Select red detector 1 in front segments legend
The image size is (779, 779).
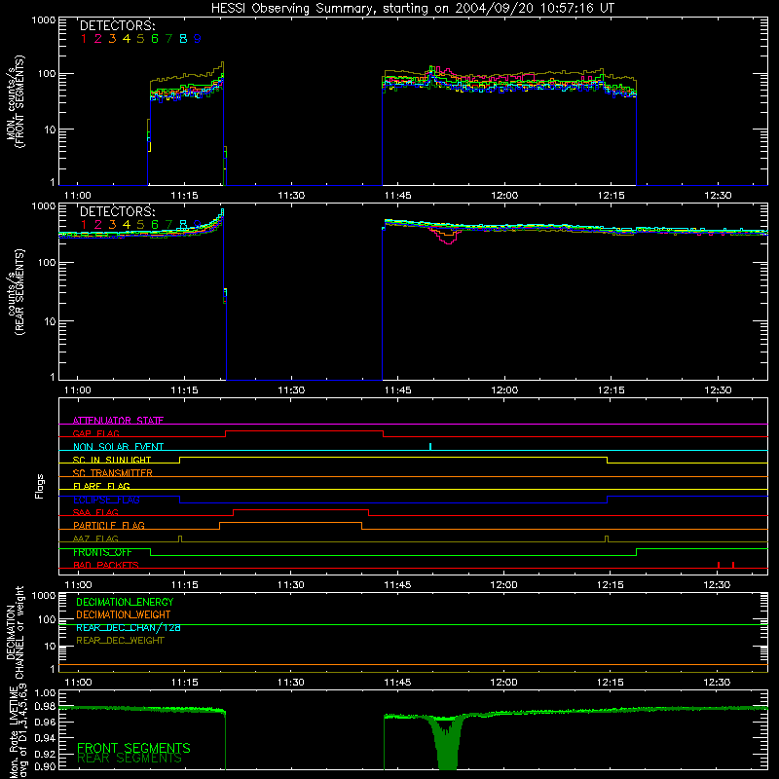point(84,39)
